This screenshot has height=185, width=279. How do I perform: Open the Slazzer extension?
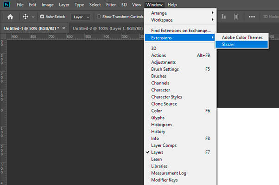(x=241, y=44)
